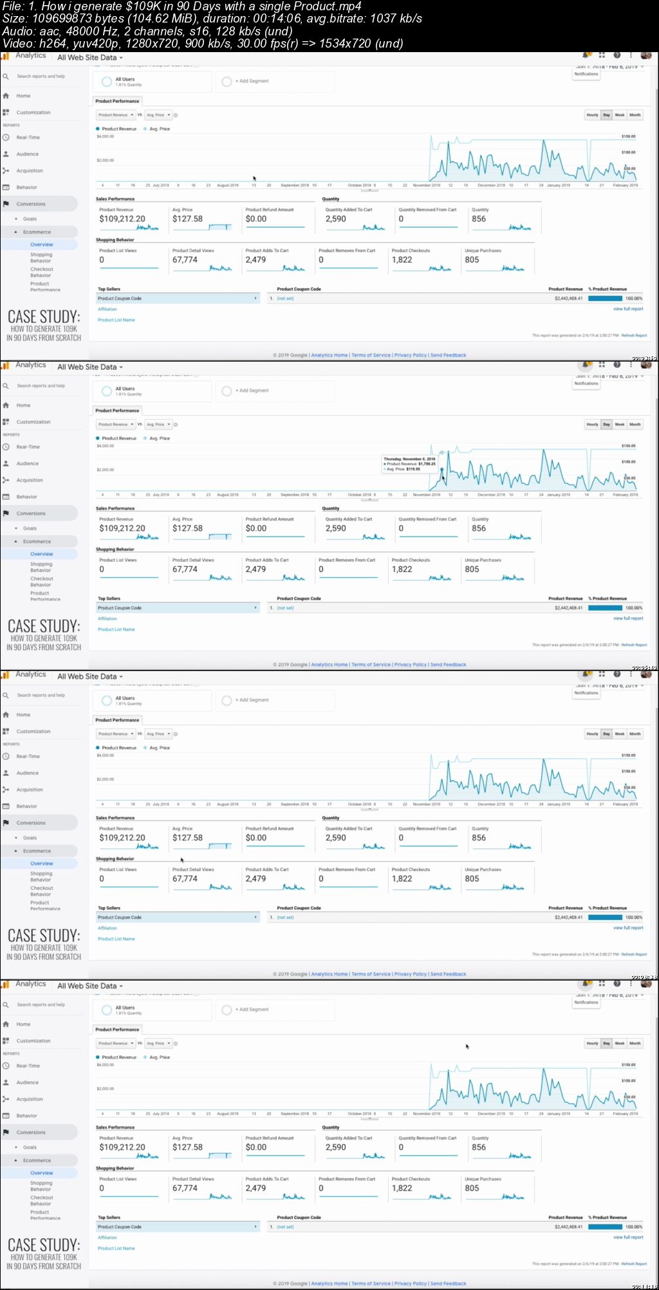Switch chart to Hourly in the bottom frame
Image resolution: width=659 pixels, height=1290 pixels.
point(592,1044)
